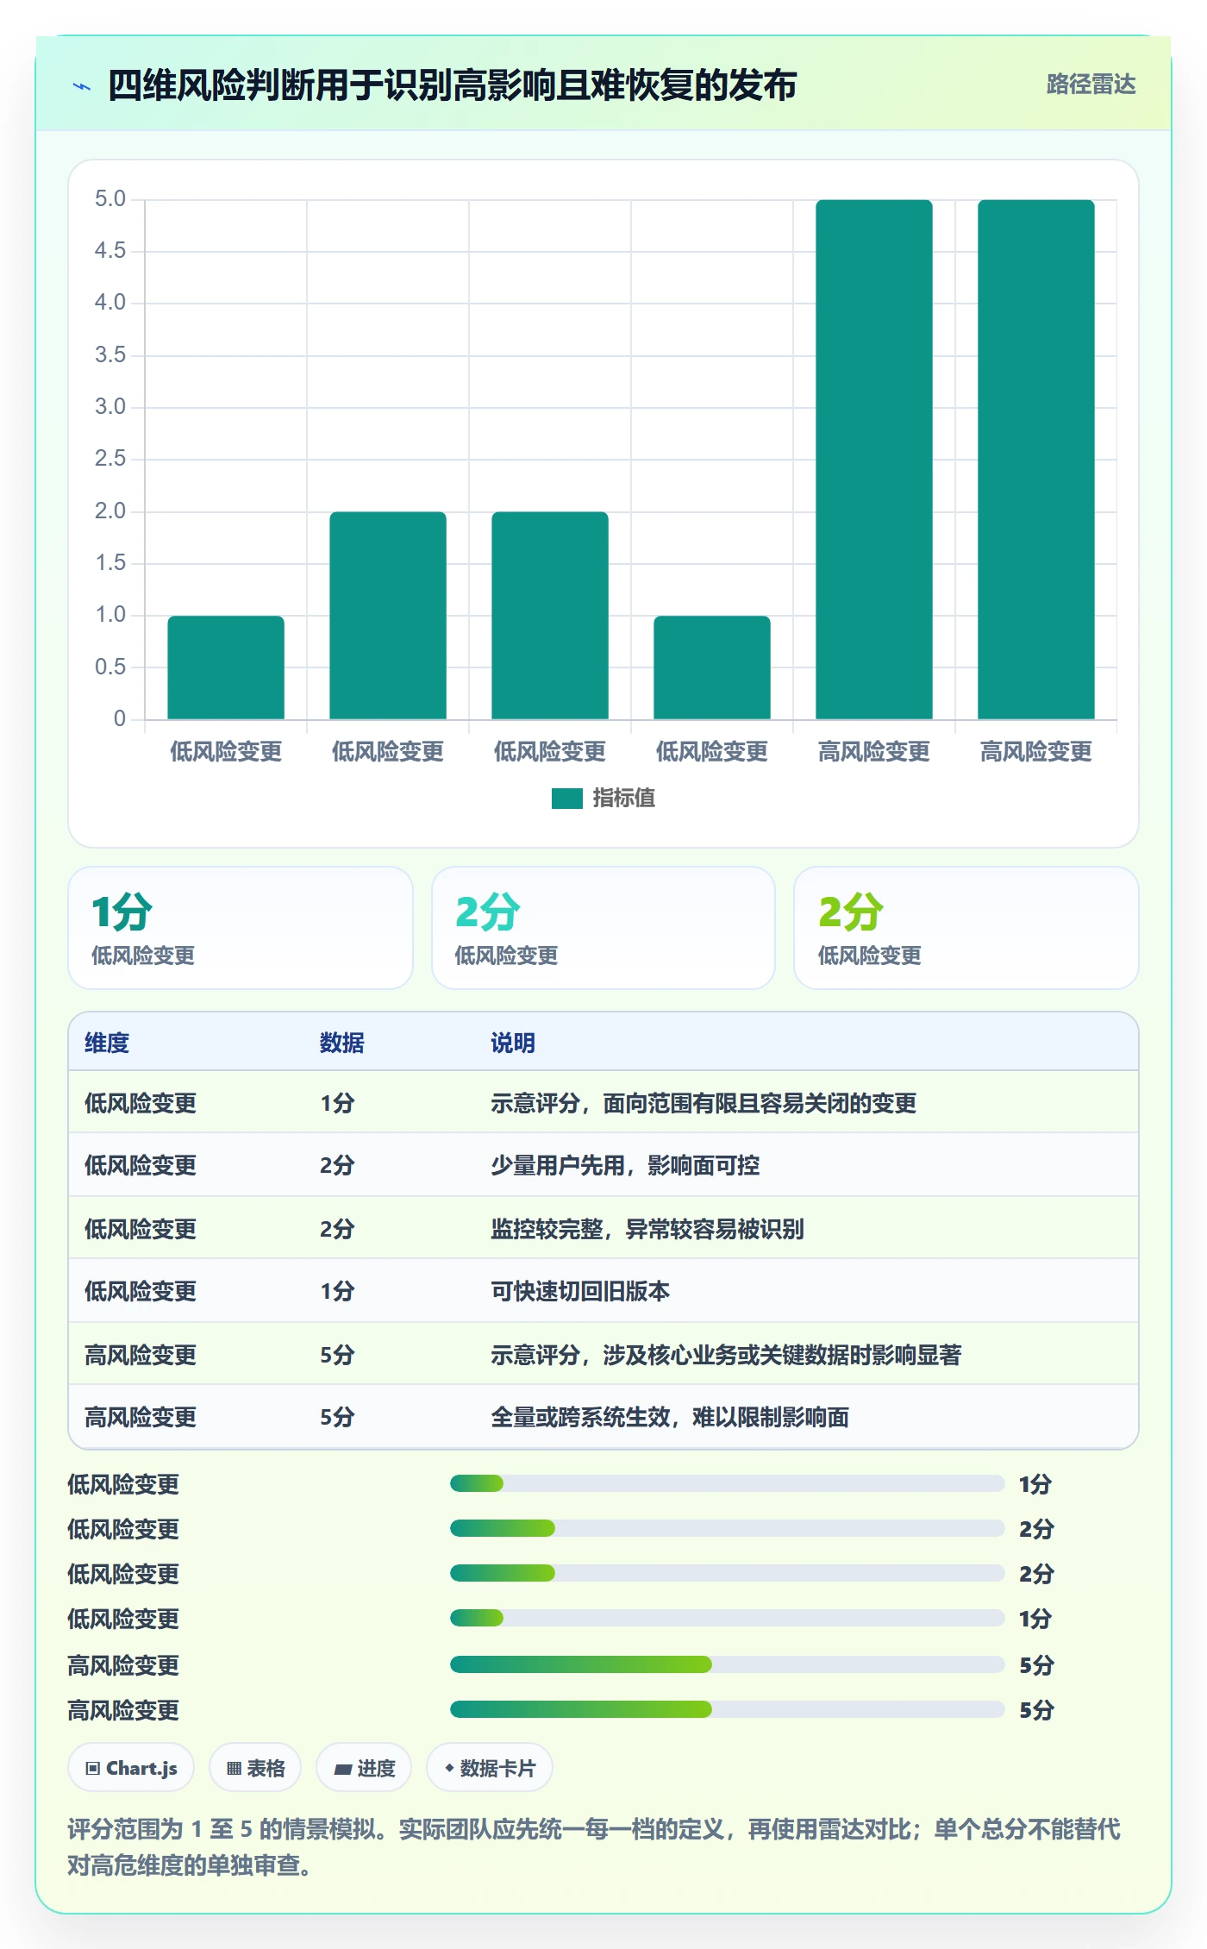Click the green 2分 right data card
1207x1949 pixels.
[966, 928]
